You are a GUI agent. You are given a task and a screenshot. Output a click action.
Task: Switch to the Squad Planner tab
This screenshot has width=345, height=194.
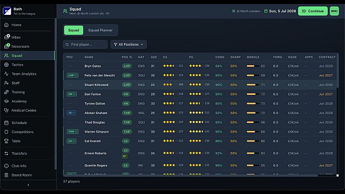pos(100,30)
